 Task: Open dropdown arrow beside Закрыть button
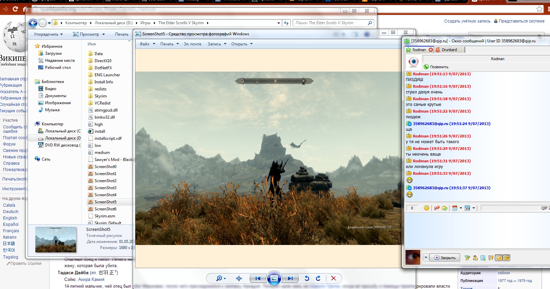coord(426,258)
